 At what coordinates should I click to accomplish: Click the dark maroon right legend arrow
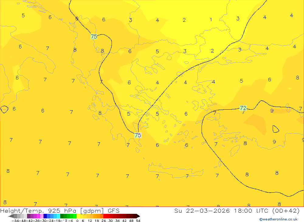pyautogui.click(x=138, y=216)
